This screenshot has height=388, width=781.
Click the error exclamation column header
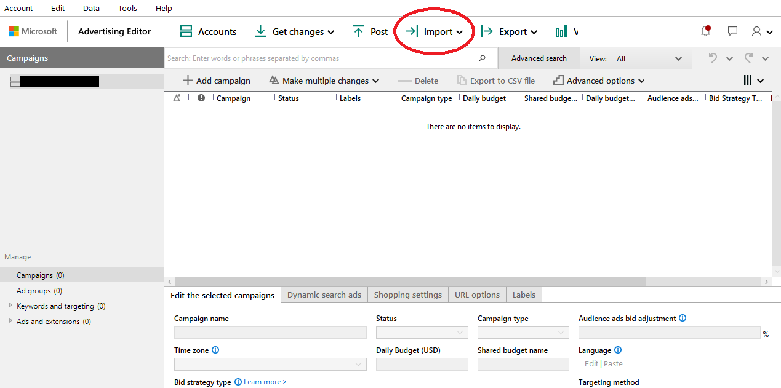coord(201,98)
